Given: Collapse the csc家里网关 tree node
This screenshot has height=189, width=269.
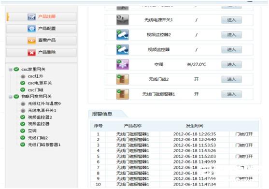Looking at the screenshot, I should pyautogui.click(x=11, y=70).
